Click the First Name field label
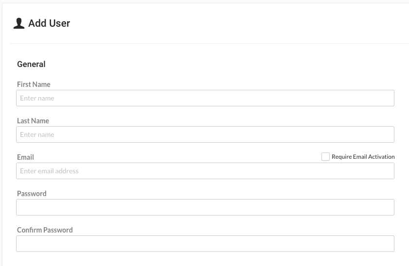 tap(34, 84)
